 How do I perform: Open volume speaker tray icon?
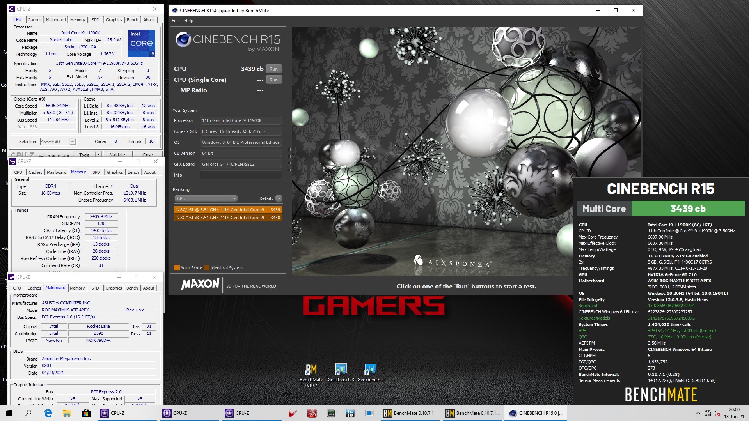coord(717,413)
